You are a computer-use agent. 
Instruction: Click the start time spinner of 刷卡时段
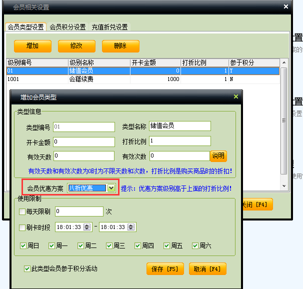87,227
